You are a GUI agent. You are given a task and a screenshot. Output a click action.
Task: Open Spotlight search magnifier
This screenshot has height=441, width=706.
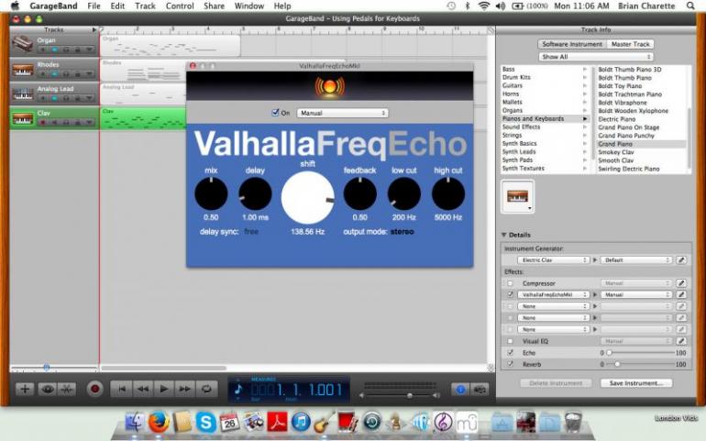click(x=690, y=6)
